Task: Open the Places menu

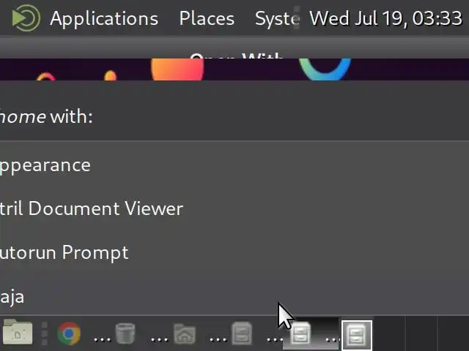Action: coord(207,18)
